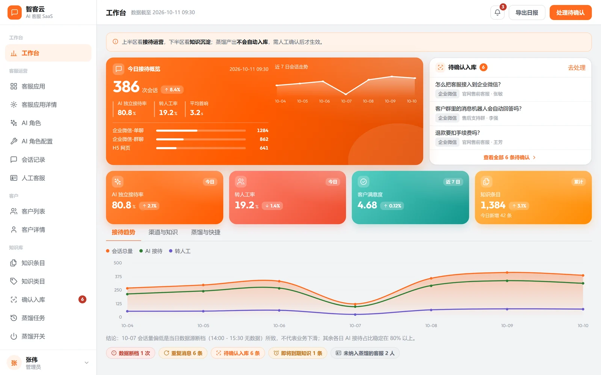Image resolution: width=601 pixels, height=375 pixels.
Task: Switch to 渠道与知识 tab
Action: point(163,232)
